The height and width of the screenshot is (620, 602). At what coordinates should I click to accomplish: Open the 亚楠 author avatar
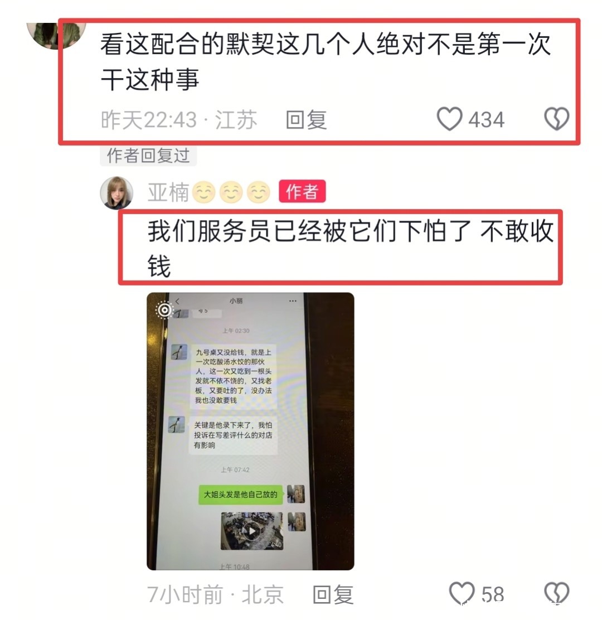pos(116,192)
